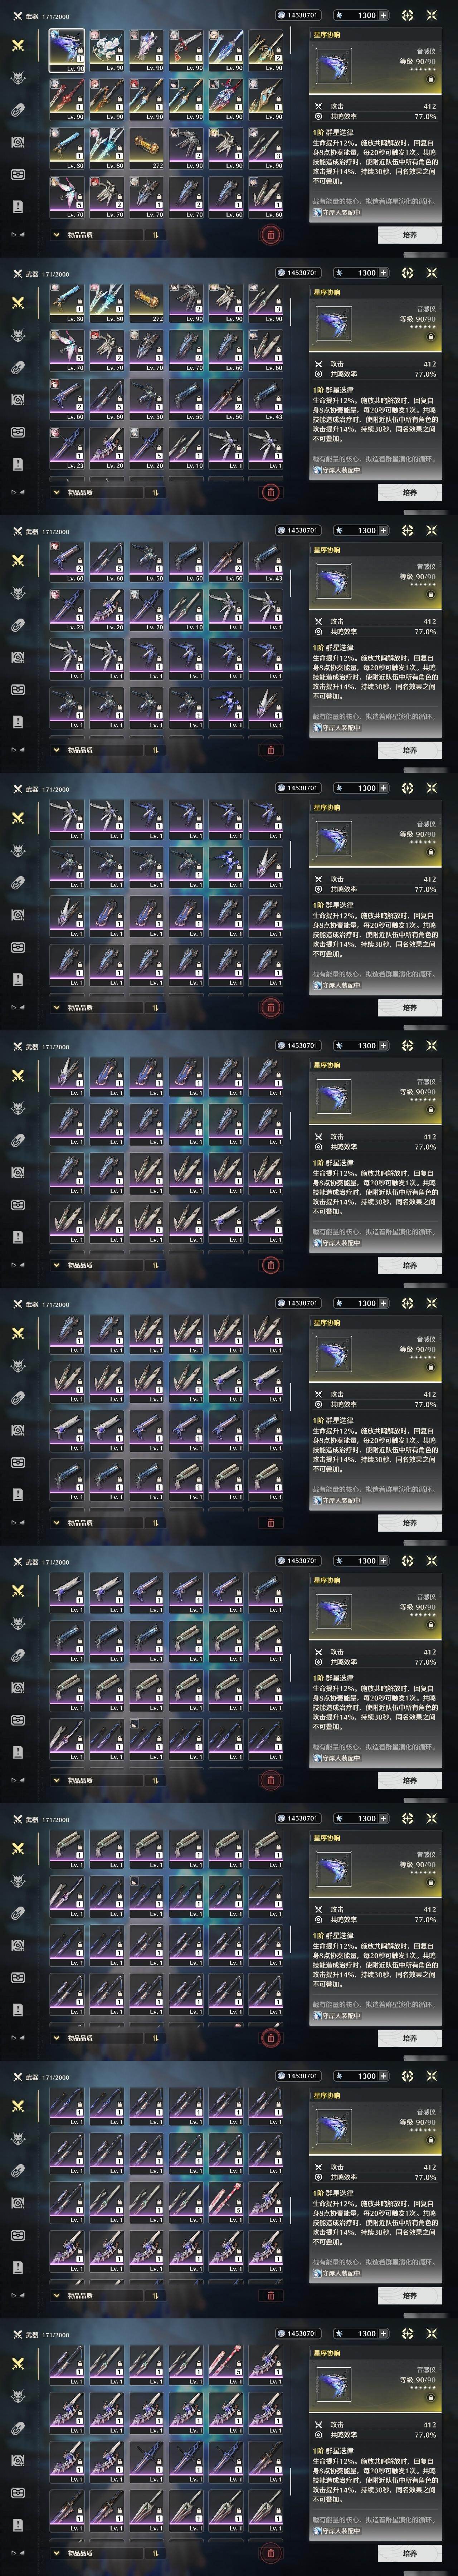Click the exclamation-mark sidebar icon in top panel
458x2576 pixels.
[17, 206]
